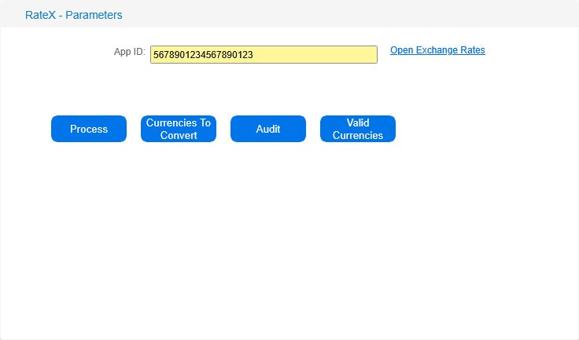This screenshot has width=579, height=340.
Task: Click the Process button
Action: coord(89,129)
